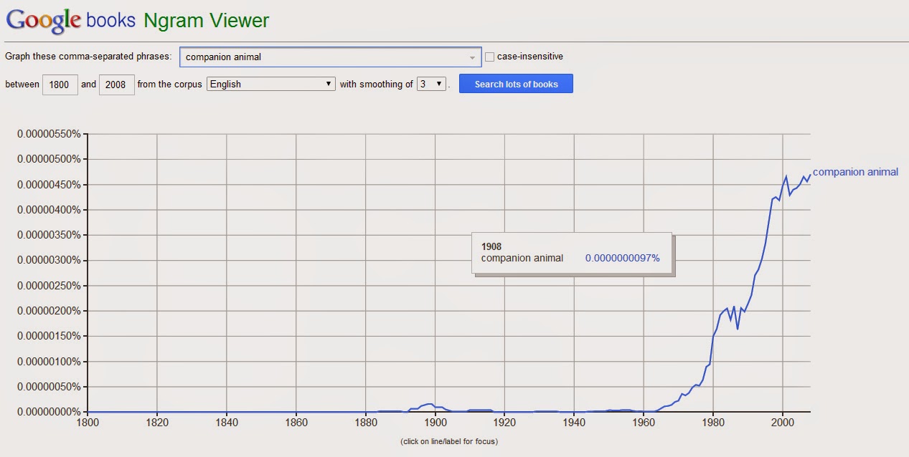The width and height of the screenshot is (909, 457).
Task: Click the 2000 x-axis label
Action: tap(782, 423)
